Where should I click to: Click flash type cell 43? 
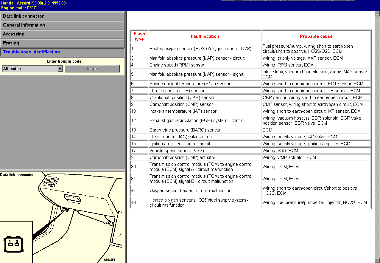pyautogui.click(x=139, y=202)
